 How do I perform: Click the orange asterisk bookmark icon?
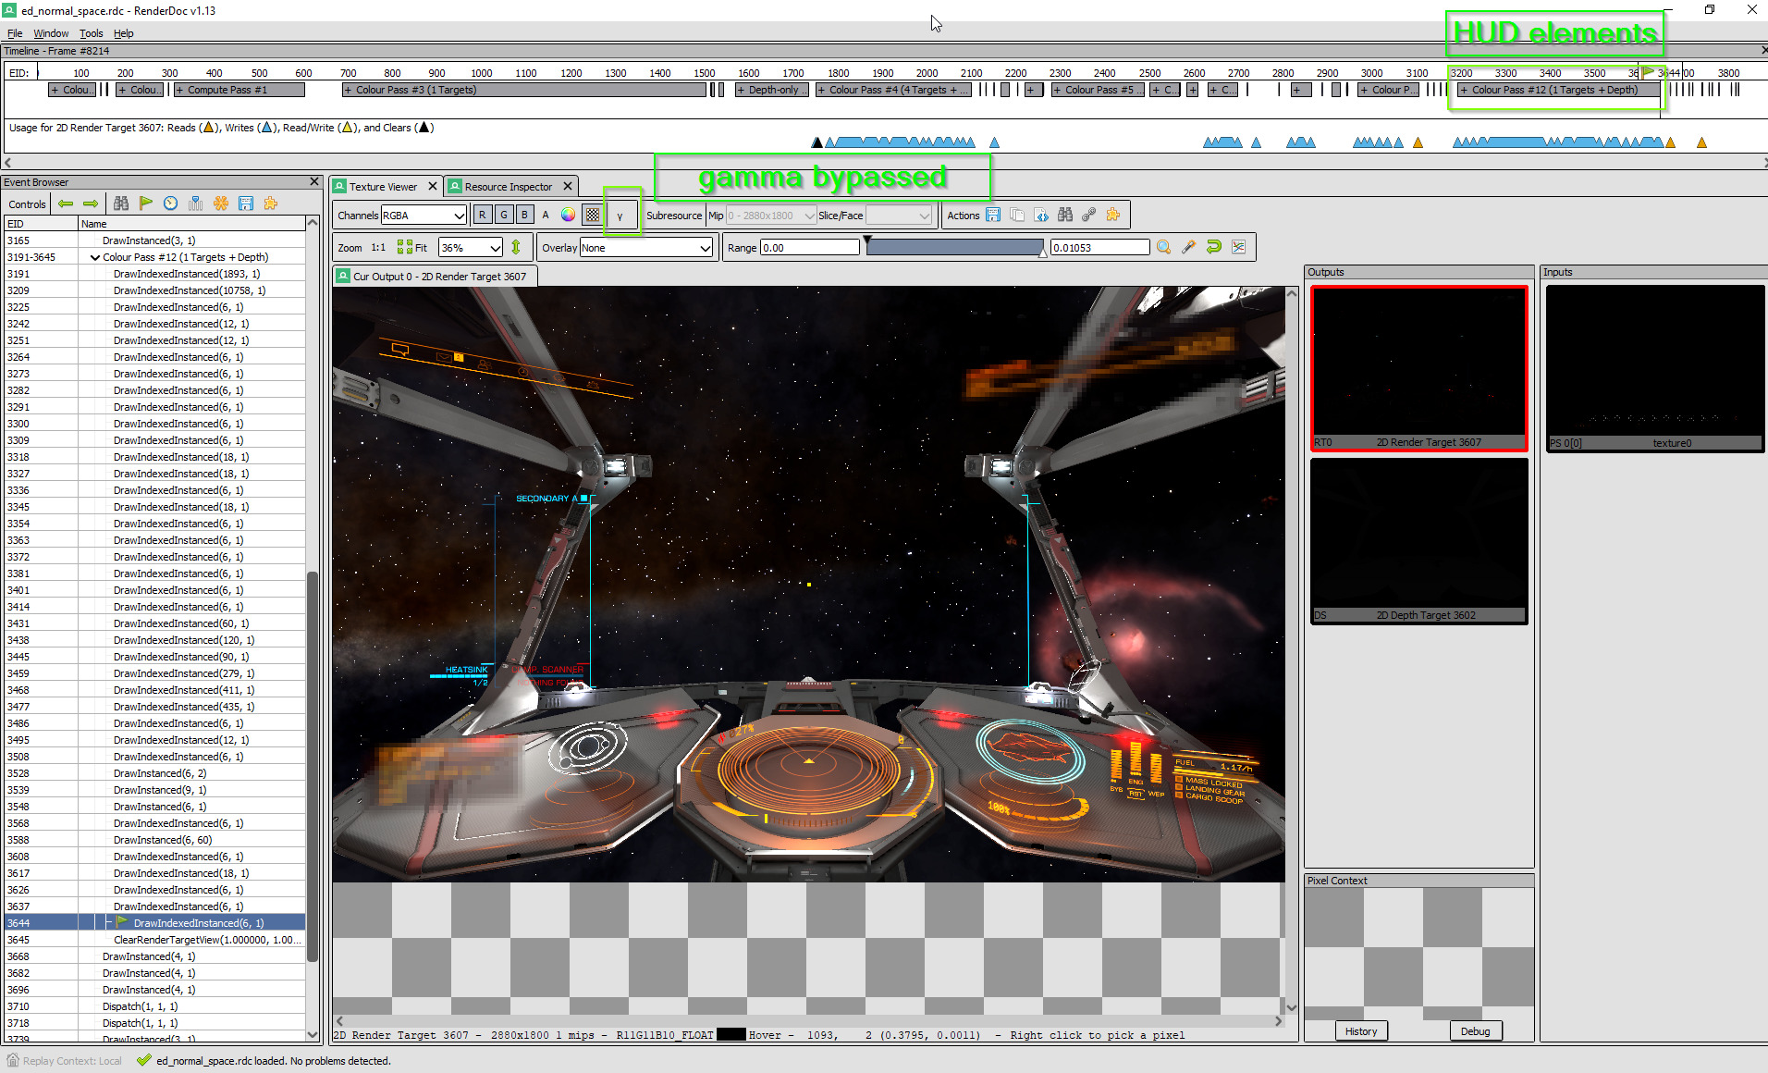pyautogui.click(x=221, y=203)
